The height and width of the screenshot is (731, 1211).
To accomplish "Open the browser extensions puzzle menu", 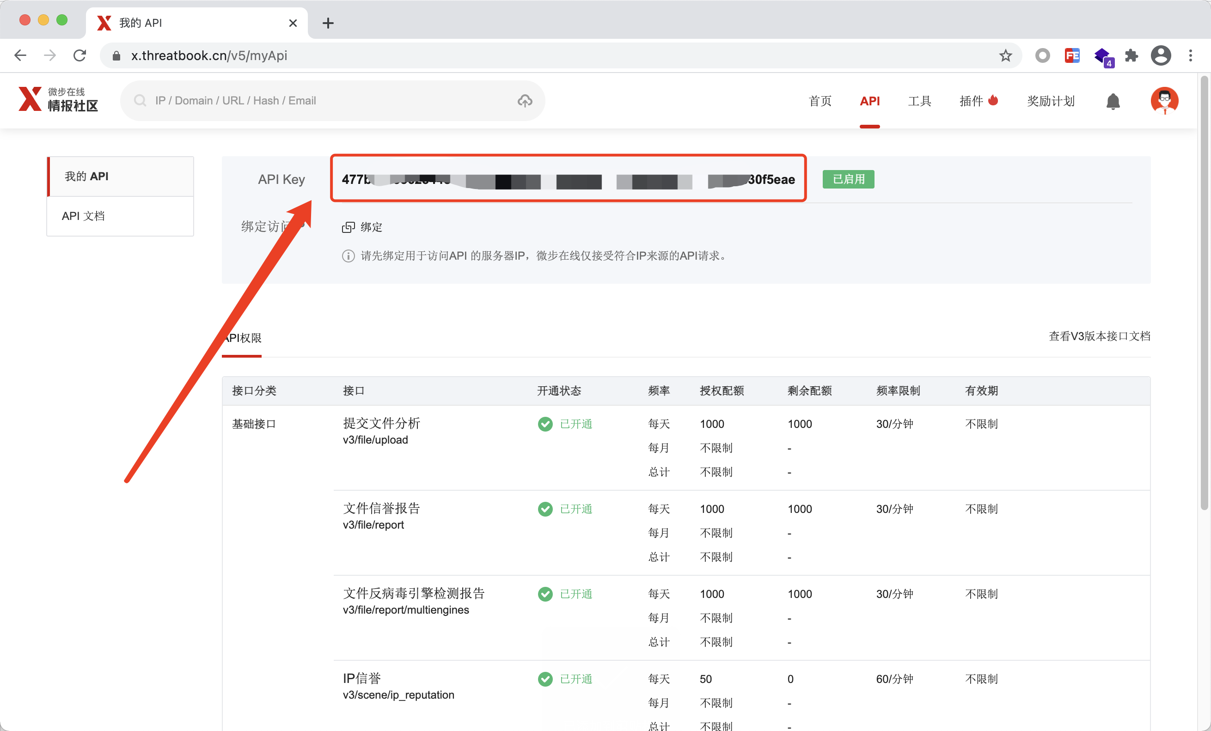I will [x=1132, y=55].
